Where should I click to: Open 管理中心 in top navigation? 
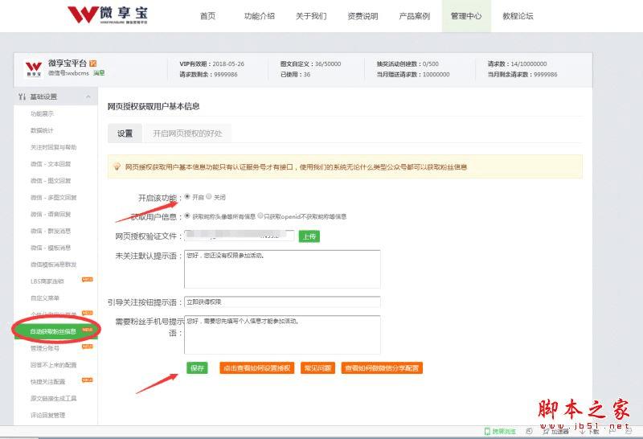[x=466, y=16]
